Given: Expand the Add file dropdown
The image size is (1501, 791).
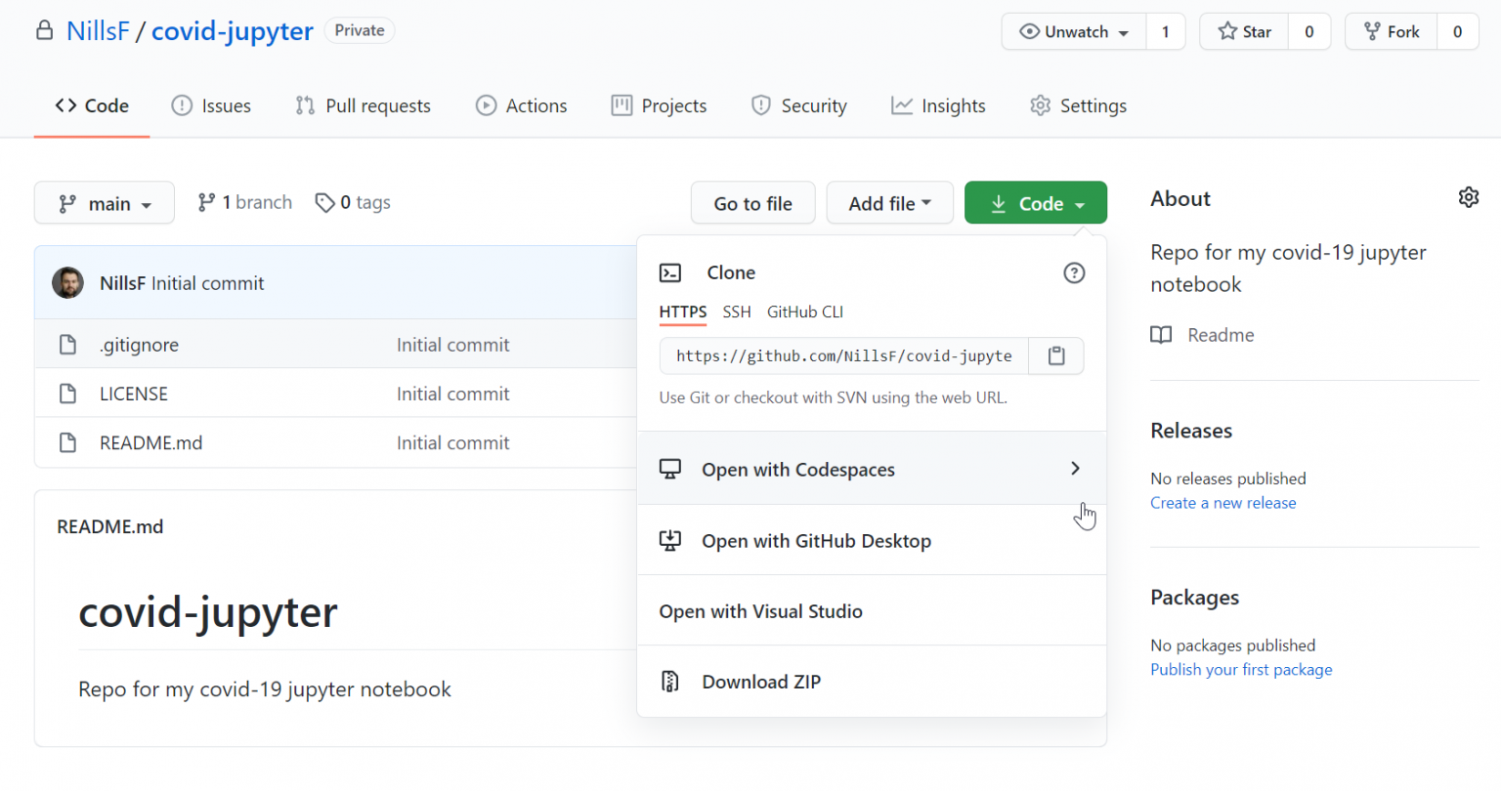Looking at the screenshot, I should [x=889, y=203].
